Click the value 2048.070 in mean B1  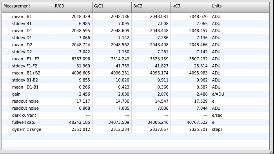(x=198, y=16)
